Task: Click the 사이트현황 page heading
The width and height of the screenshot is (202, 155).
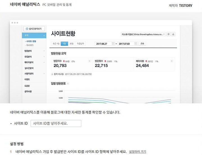Action: (63, 34)
